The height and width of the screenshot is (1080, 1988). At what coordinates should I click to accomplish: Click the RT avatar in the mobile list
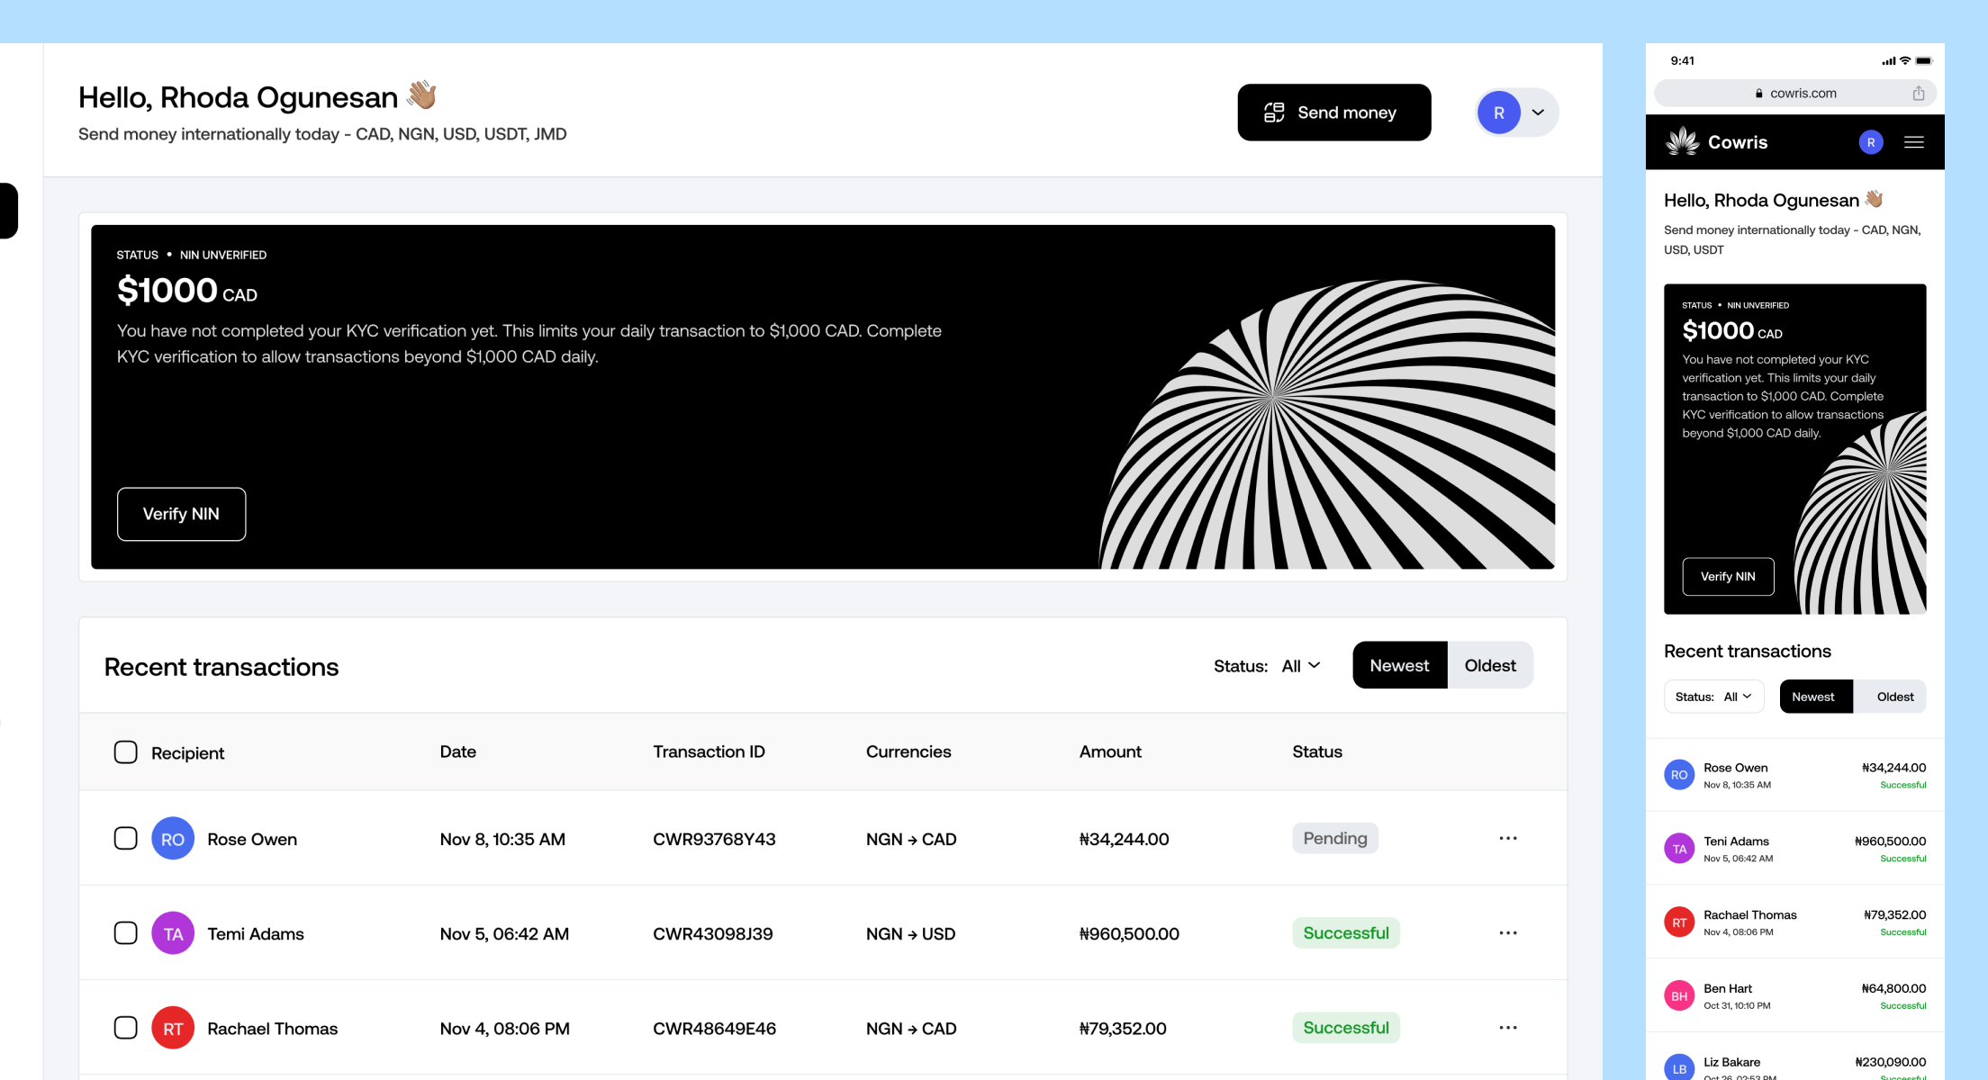(1679, 922)
